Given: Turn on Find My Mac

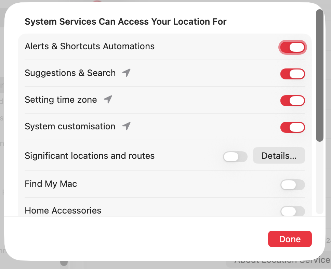Looking at the screenshot, I should [293, 185].
